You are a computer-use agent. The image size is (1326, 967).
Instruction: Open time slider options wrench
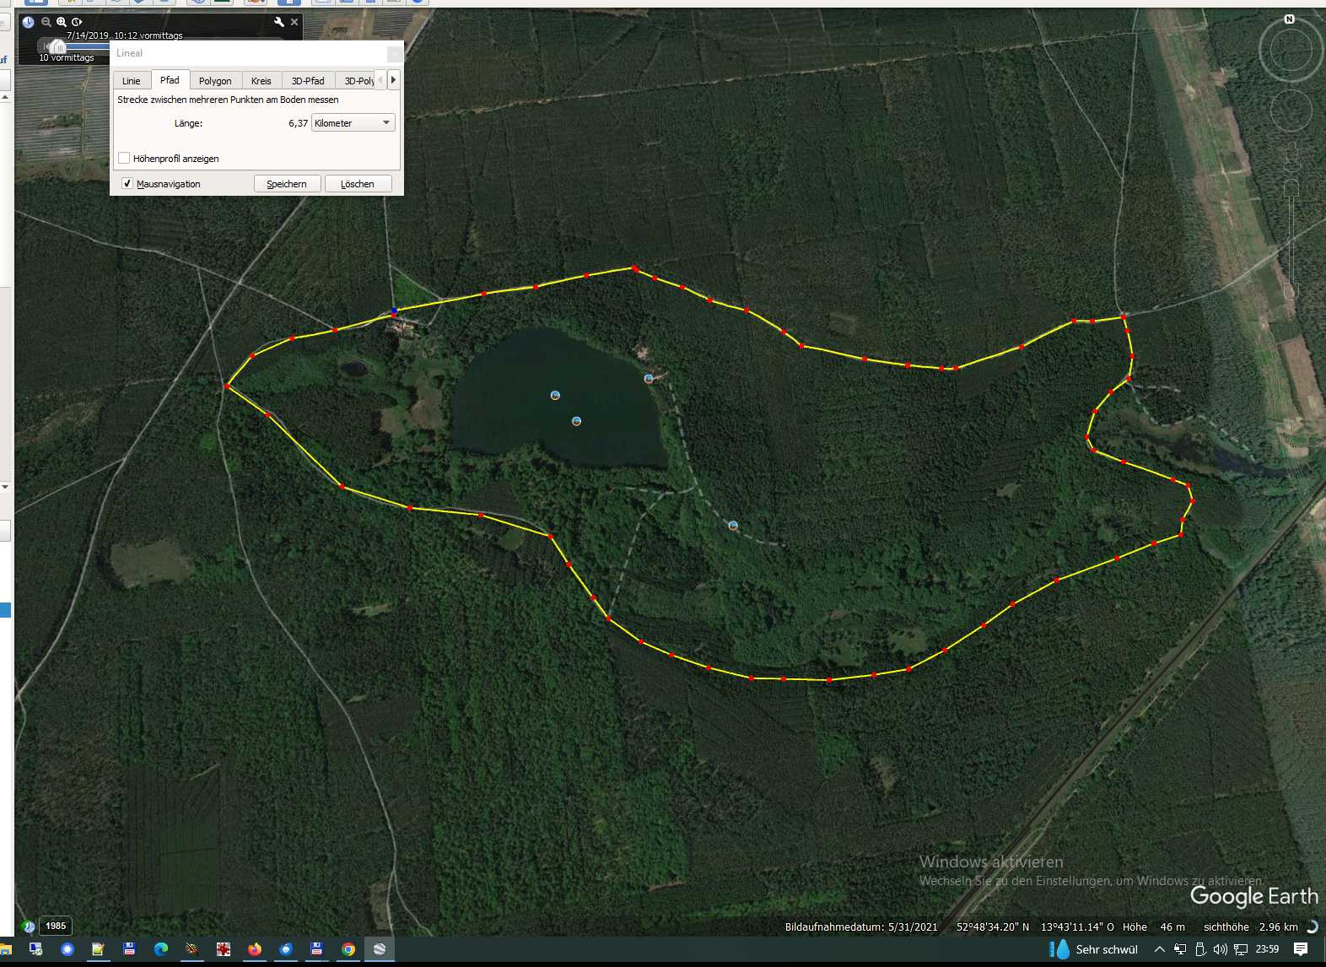[x=279, y=22]
